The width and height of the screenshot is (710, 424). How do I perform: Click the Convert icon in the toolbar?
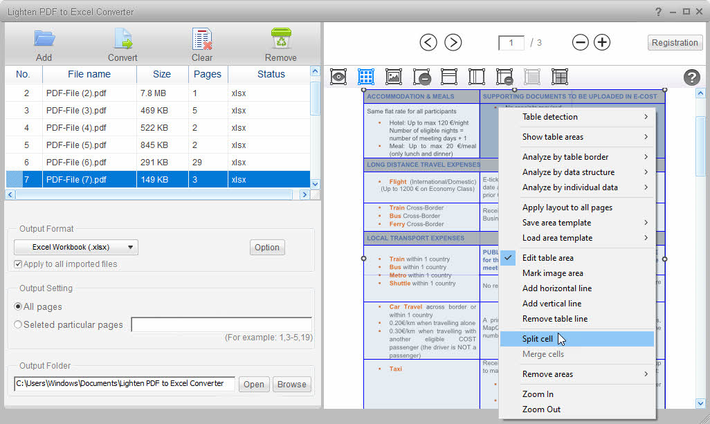pyautogui.click(x=122, y=39)
